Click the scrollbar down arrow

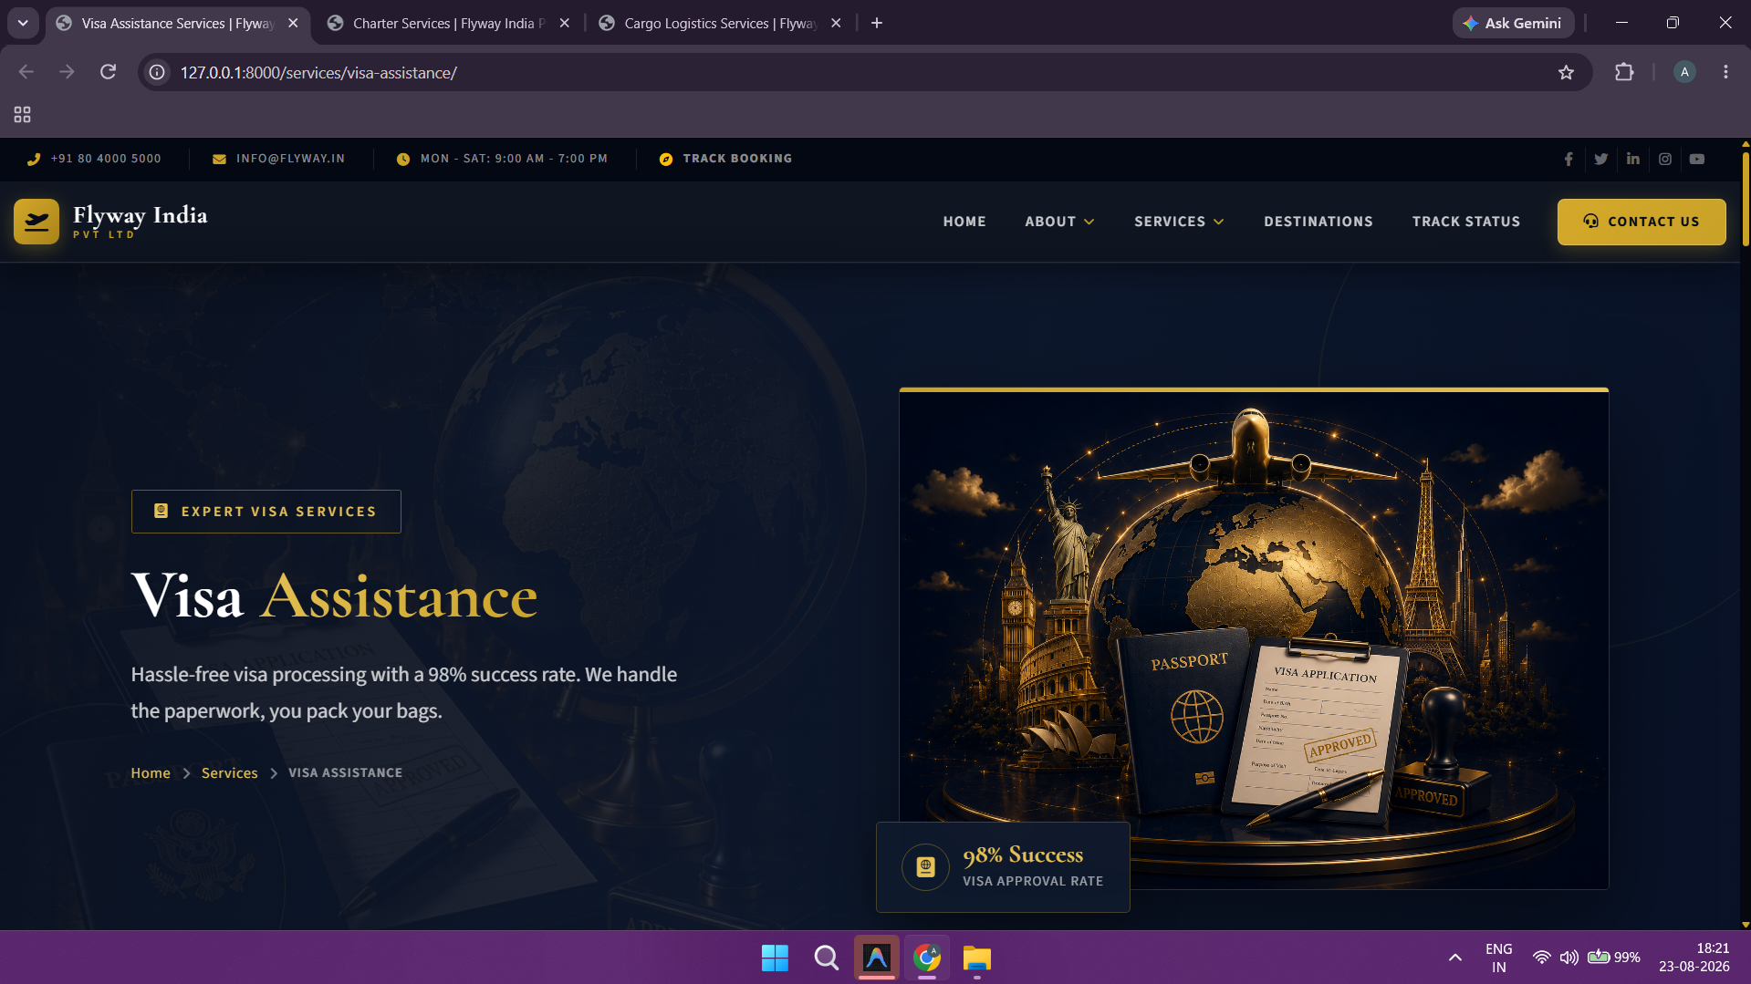(1745, 924)
